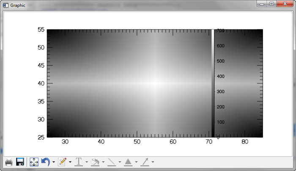
Task: Click the Print icon in the toolbar
Action: point(8,162)
